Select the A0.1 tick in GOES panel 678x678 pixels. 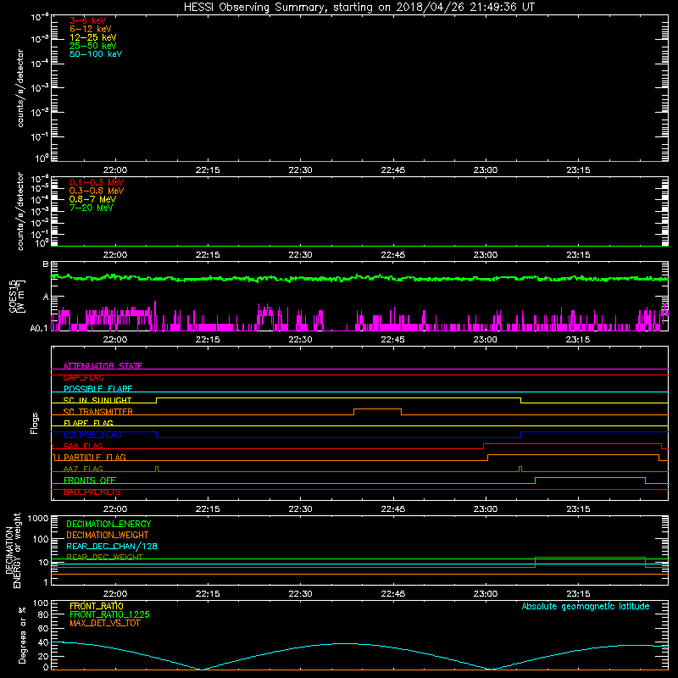click(39, 328)
